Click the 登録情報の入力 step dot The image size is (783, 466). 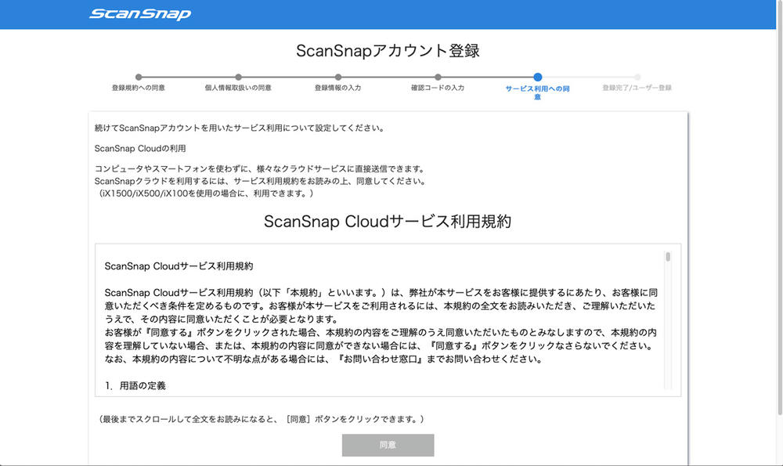click(x=338, y=77)
